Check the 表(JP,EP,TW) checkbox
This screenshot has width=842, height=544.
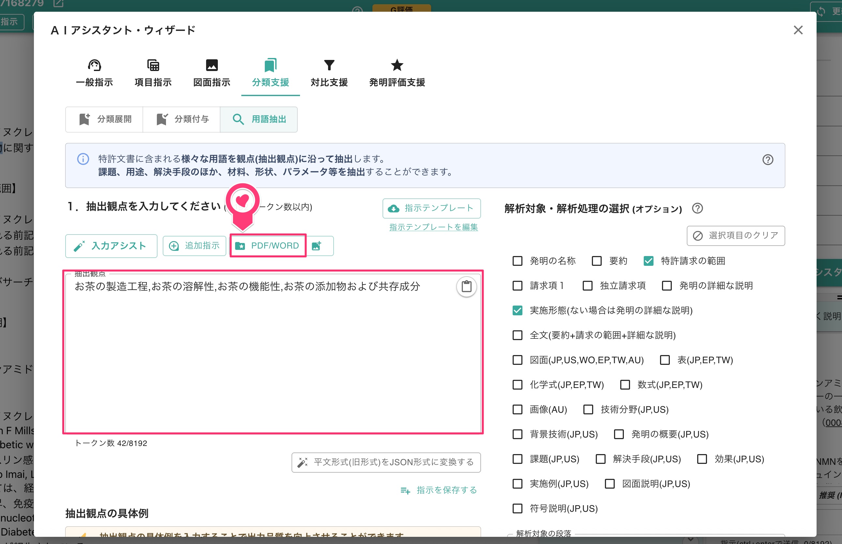[x=665, y=360]
